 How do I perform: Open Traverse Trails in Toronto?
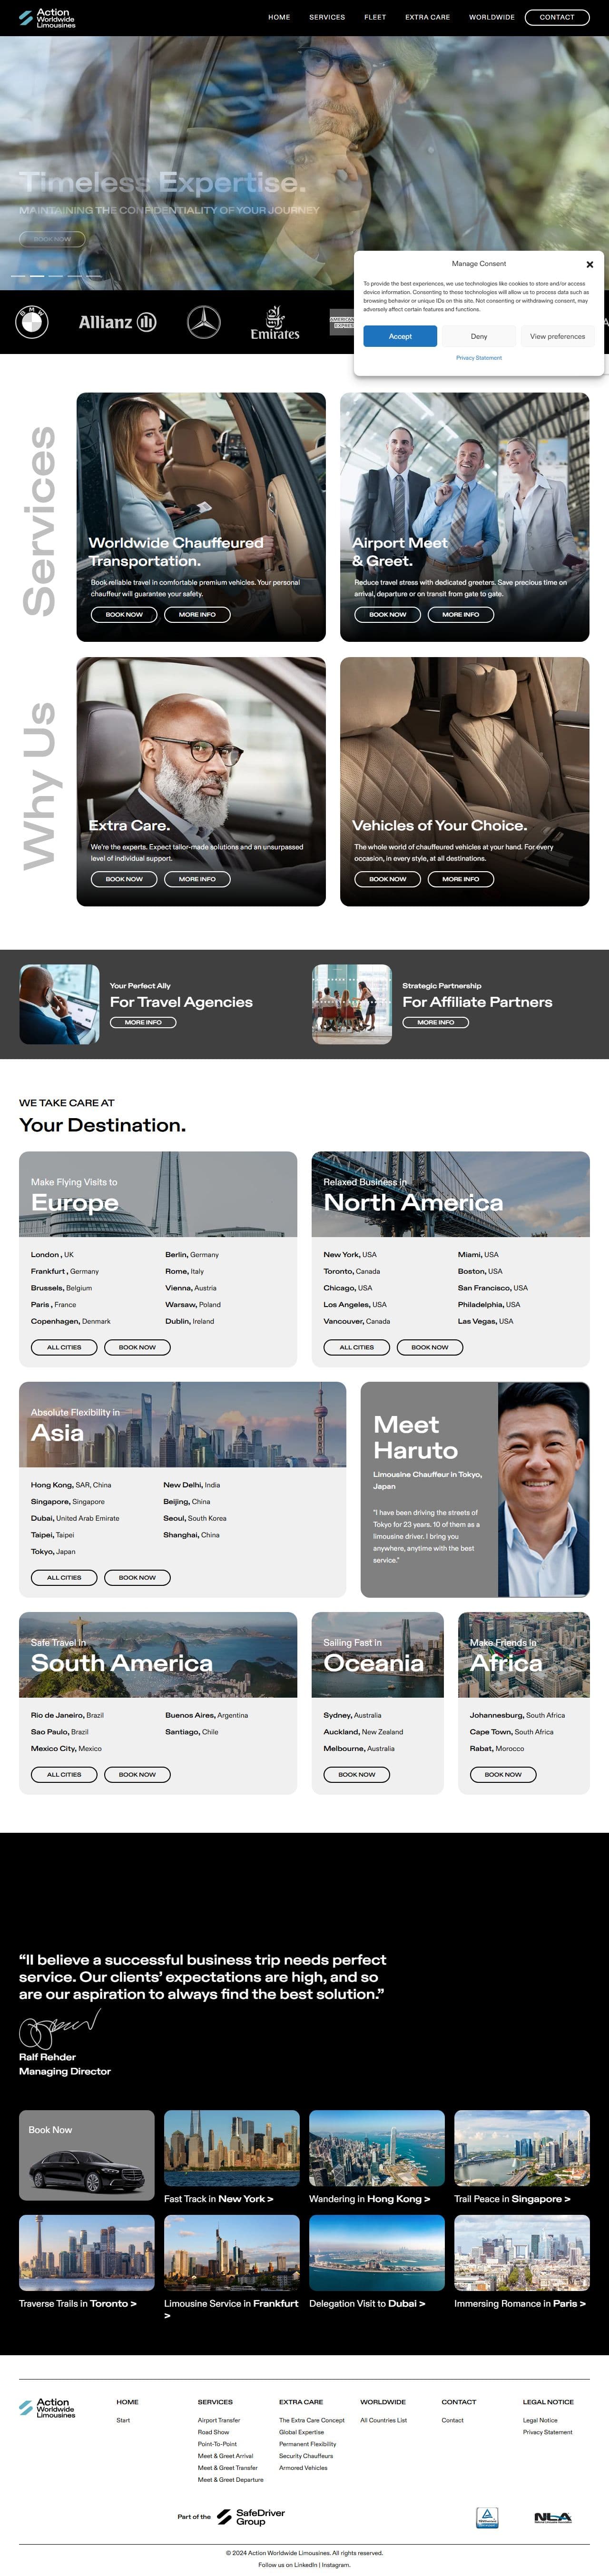(x=78, y=2303)
